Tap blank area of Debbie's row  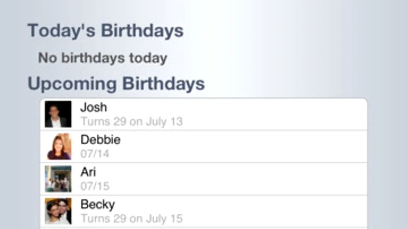(271, 147)
